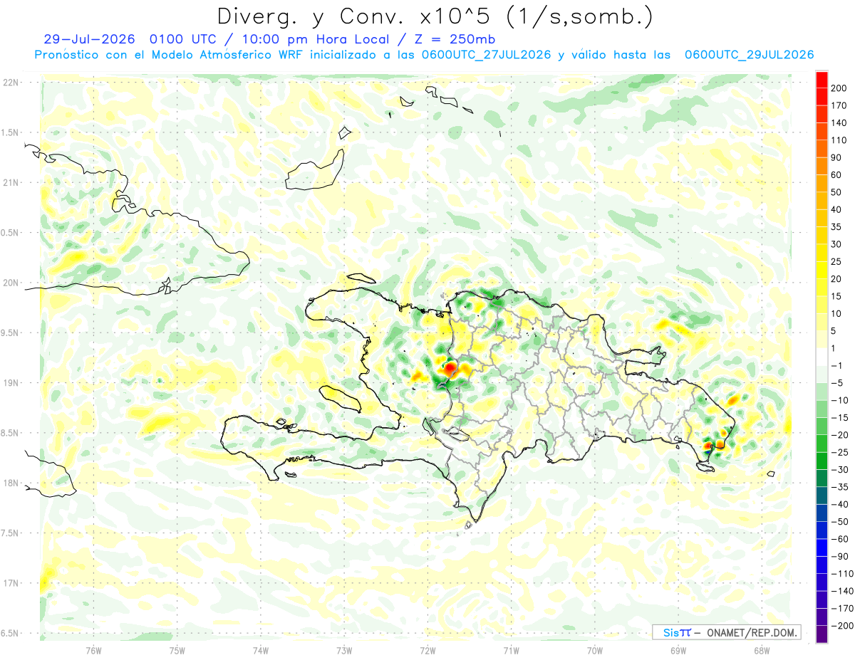Click the colorbar label '35'
Viewport: 855px width, 660px height.
pyautogui.click(x=836, y=226)
